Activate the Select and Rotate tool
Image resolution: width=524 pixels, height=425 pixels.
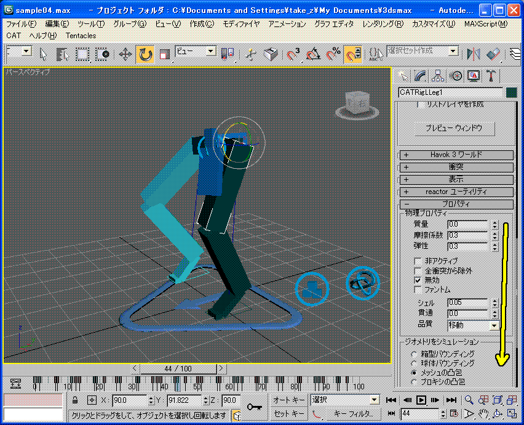click(x=145, y=54)
